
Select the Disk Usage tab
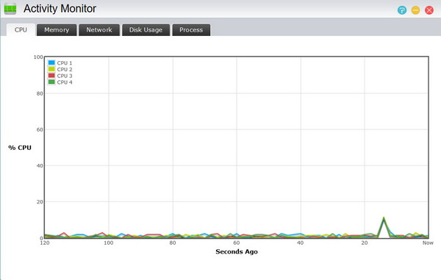146,30
